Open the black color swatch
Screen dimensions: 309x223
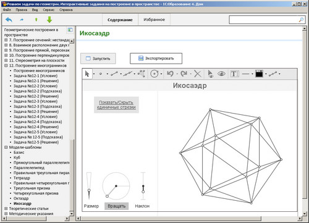pos(259,74)
